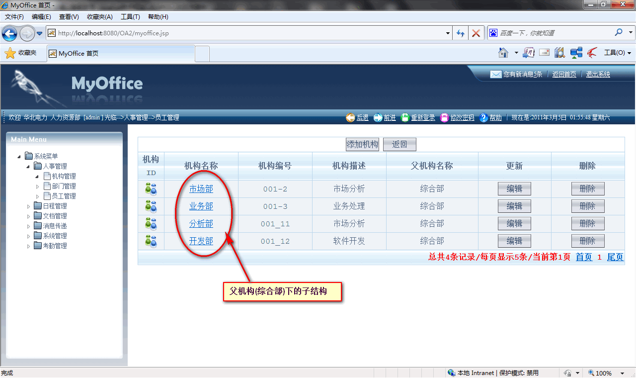Open the zoom level dropdown in status bar
636x378 pixels.
click(x=622, y=373)
